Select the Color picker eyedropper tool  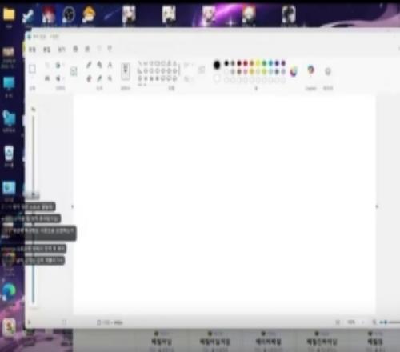(99, 78)
